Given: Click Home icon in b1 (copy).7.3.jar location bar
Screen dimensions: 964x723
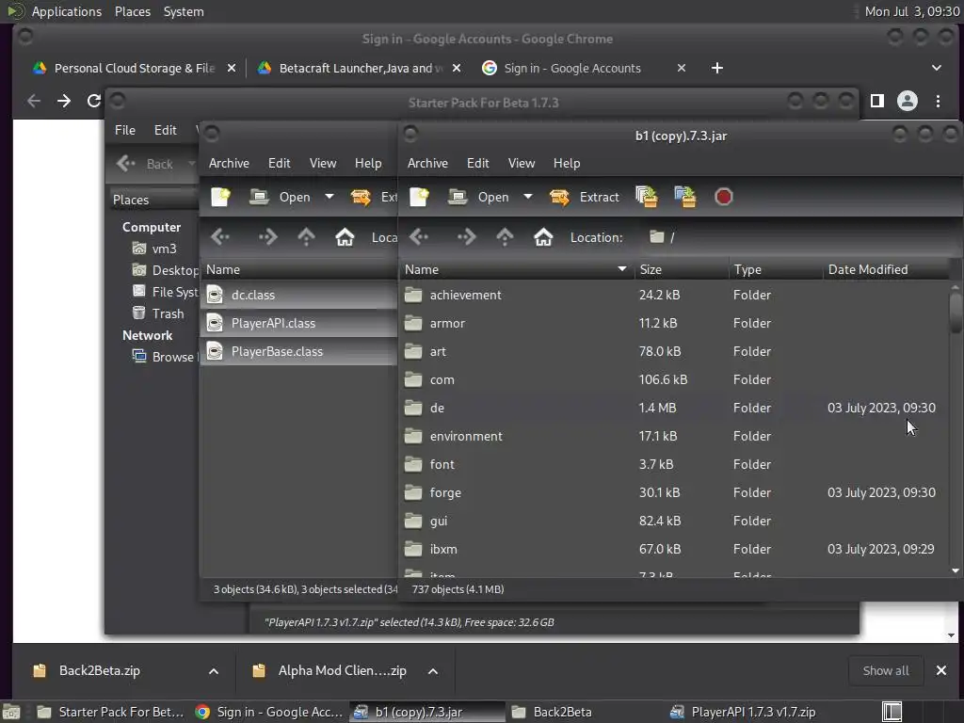Looking at the screenshot, I should (543, 237).
